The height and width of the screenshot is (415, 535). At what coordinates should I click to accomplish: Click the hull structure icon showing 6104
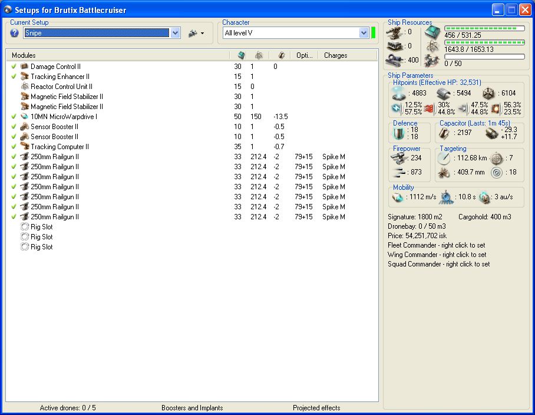488,93
